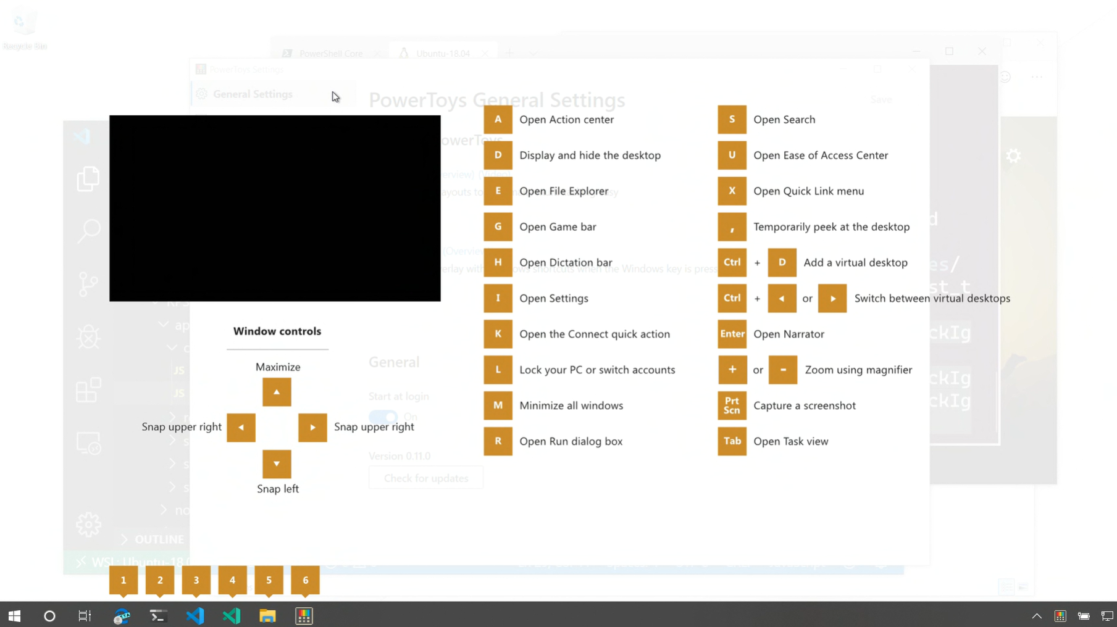The image size is (1117, 627).
Task: Click the I key tile for Open Settings
Action: (498, 298)
